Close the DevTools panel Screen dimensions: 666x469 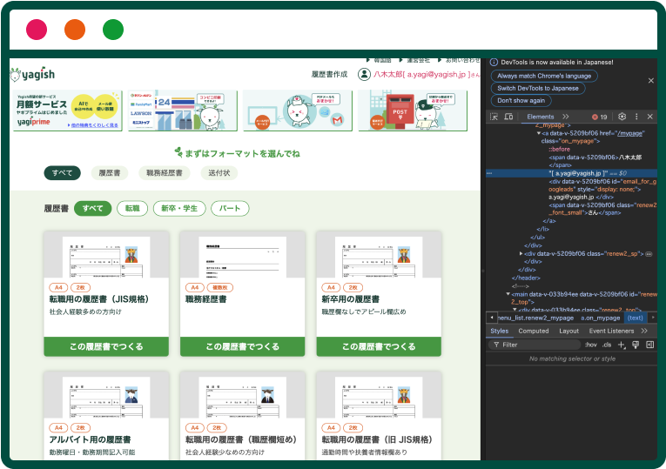click(649, 117)
